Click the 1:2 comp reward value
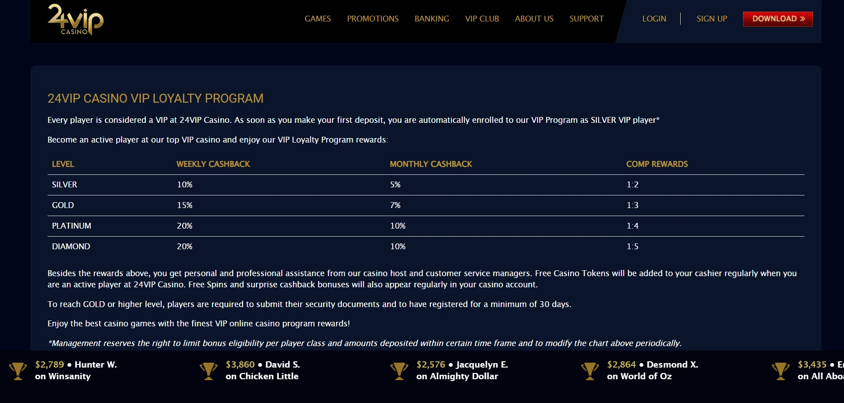 [x=632, y=185]
